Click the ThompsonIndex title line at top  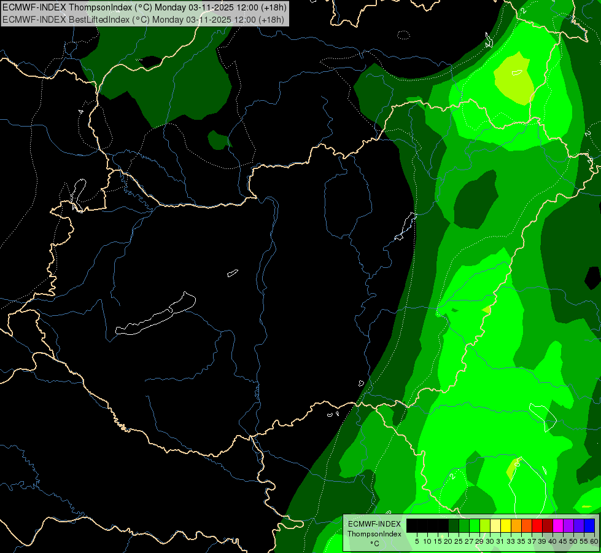click(x=144, y=7)
